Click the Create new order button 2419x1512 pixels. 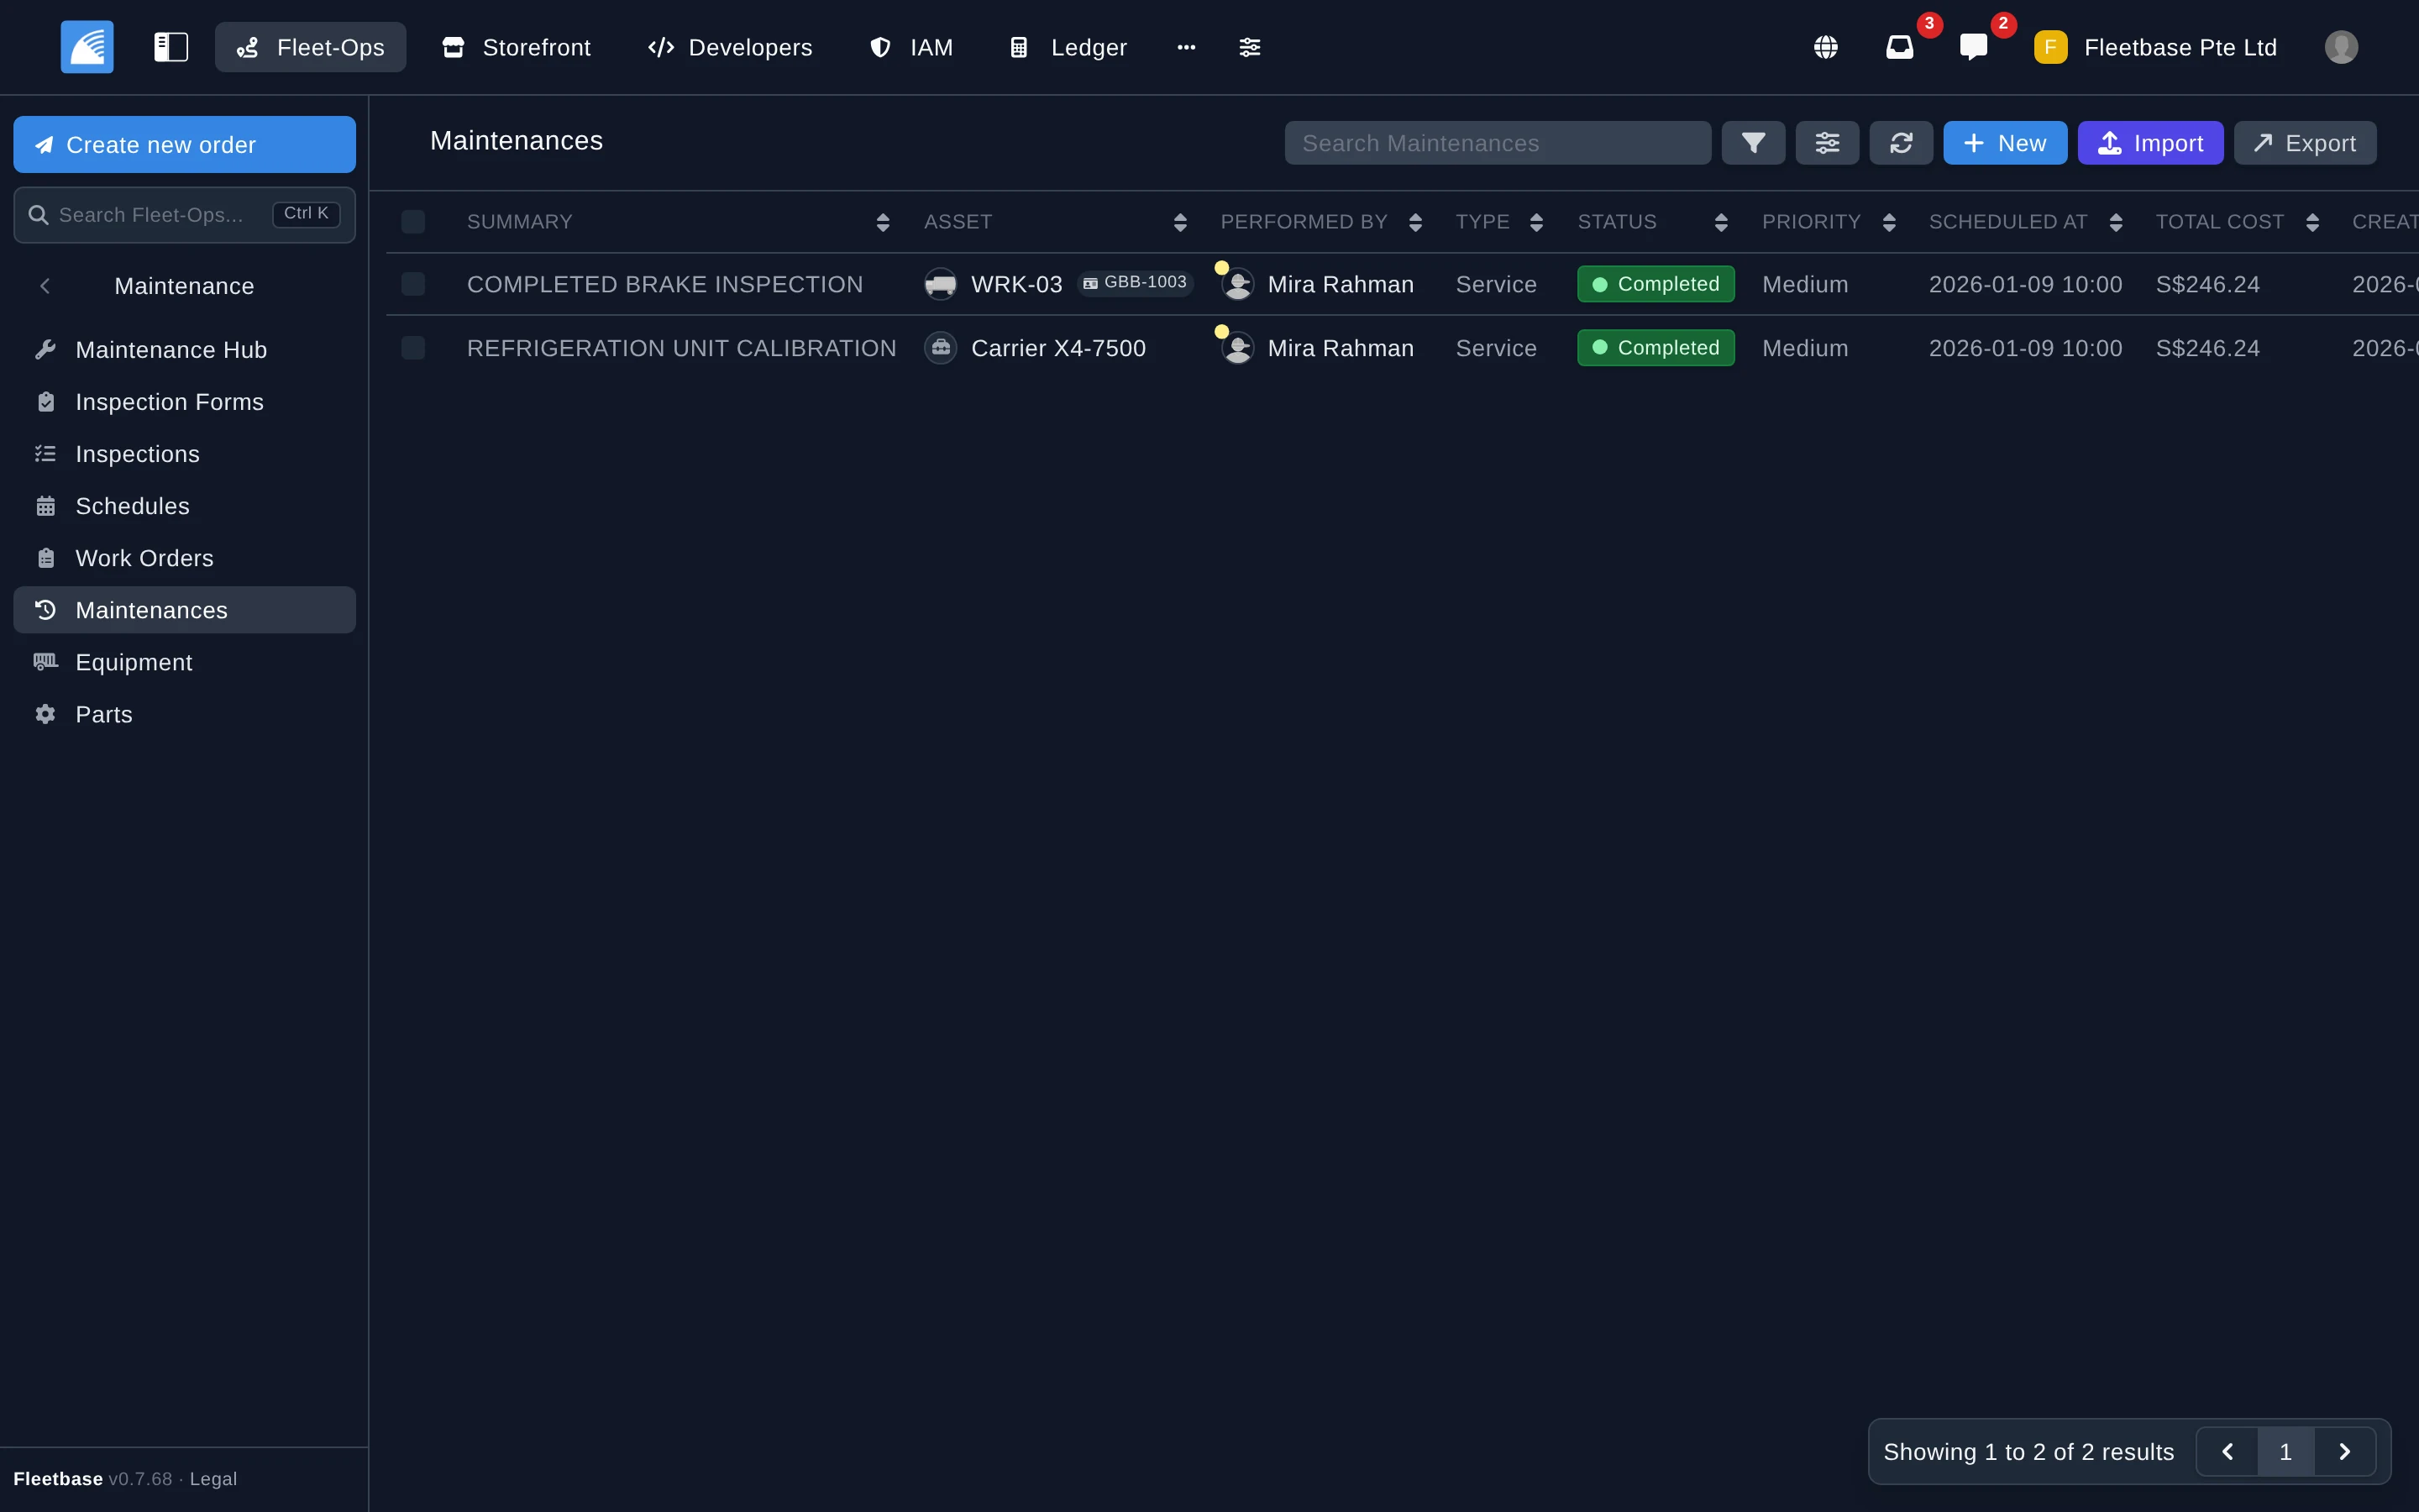(x=185, y=145)
